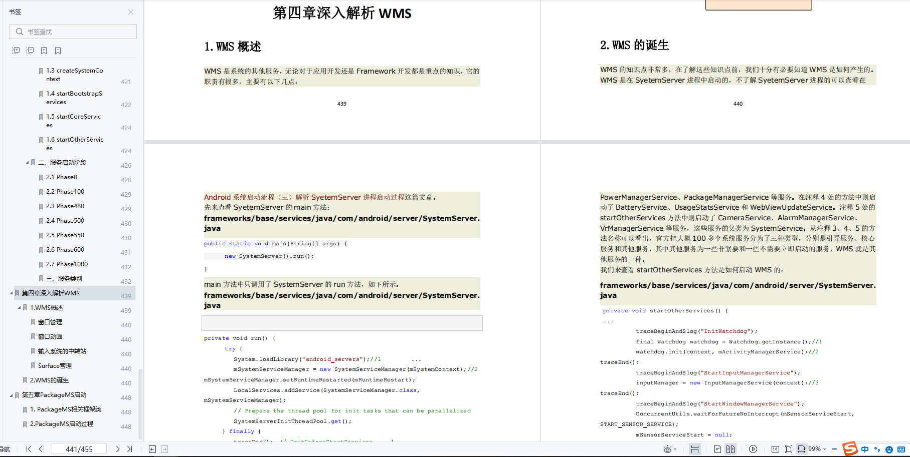910x457 pixels.
Task: Click the add bookmark icon
Action: 44,51
